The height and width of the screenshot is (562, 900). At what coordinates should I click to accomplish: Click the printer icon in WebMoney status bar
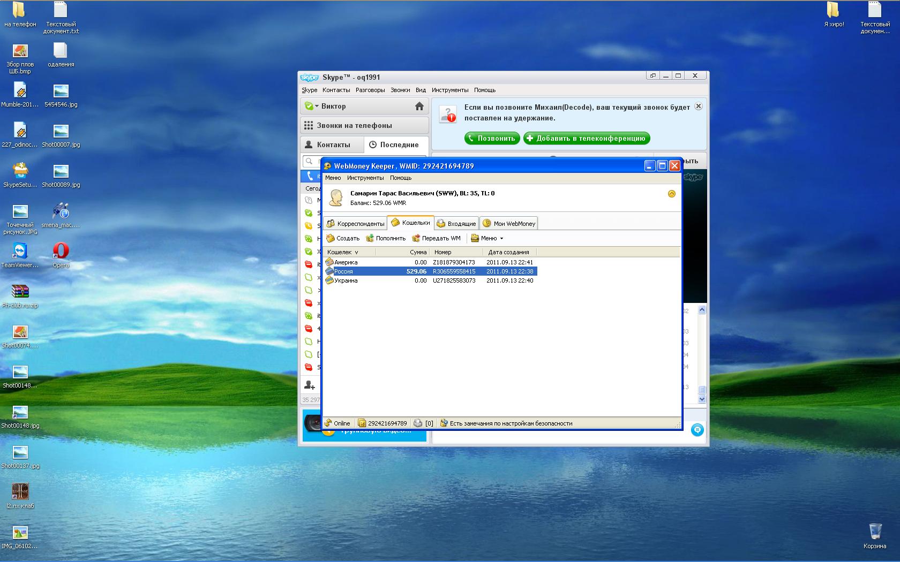418,423
